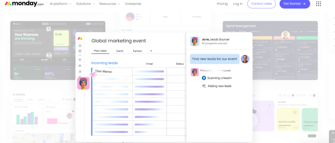
Task: Click the Scanning LinkedIn step text
Action: coord(220,78)
